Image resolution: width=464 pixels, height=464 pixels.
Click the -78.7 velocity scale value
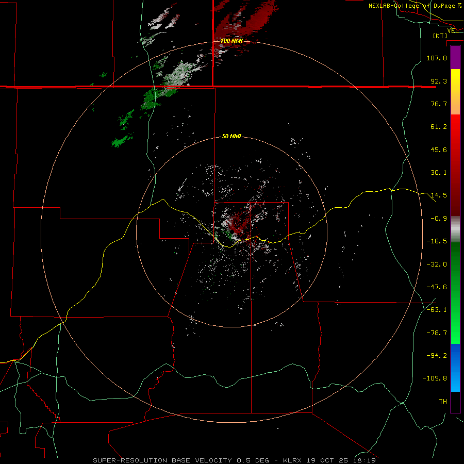click(x=437, y=333)
